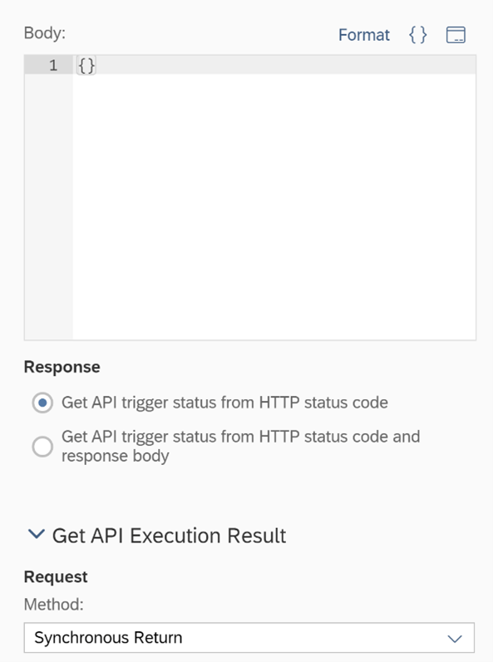Click the curly braces icon beside Format
The image size is (493, 662).
tap(418, 35)
